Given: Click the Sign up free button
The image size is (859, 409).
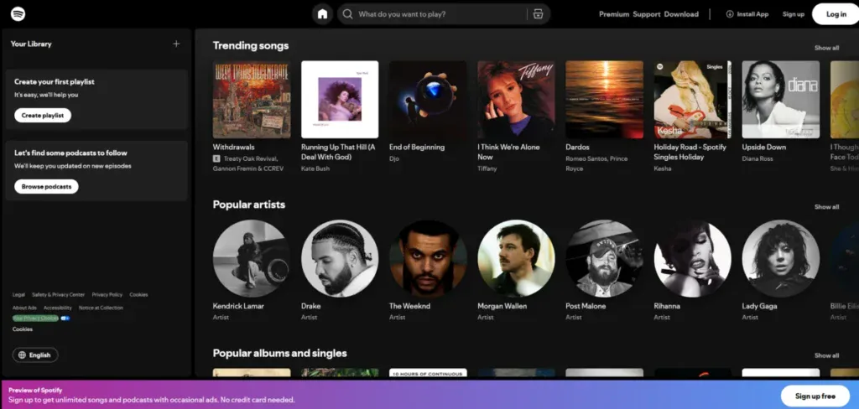Looking at the screenshot, I should point(815,396).
